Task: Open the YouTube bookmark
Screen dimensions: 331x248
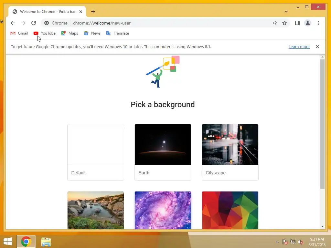Action: coord(45,33)
